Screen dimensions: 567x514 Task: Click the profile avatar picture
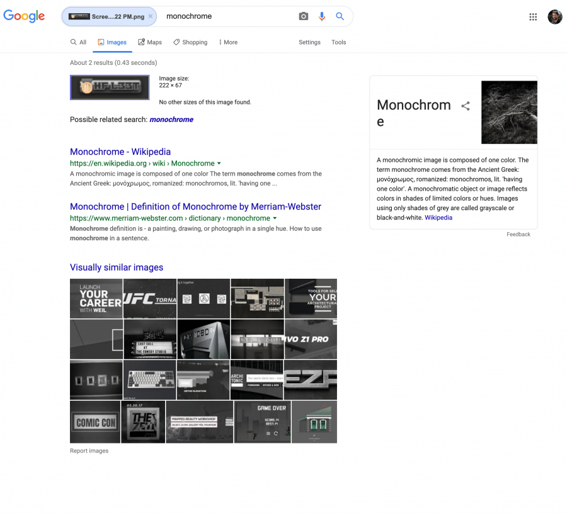pyautogui.click(x=555, y=16)
